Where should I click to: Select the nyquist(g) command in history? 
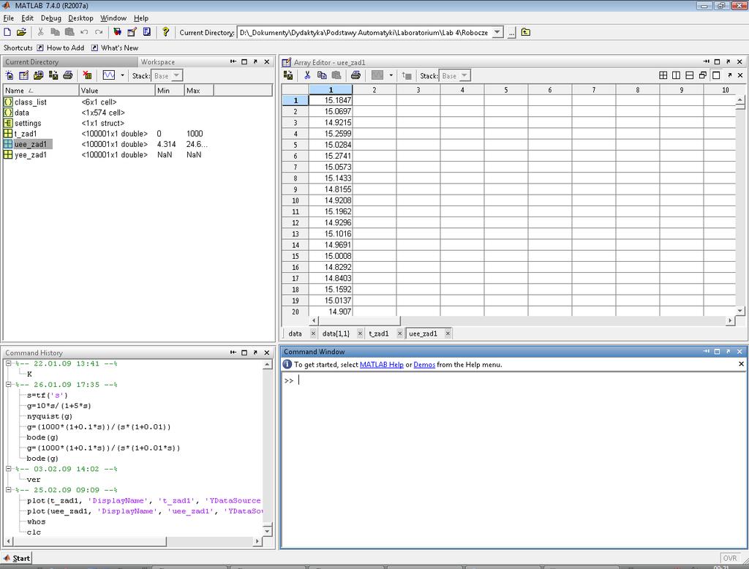(50, 416)
